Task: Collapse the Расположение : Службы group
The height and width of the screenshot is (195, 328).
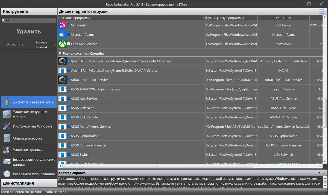Action: pyautogui.click(x=60, y=54)
